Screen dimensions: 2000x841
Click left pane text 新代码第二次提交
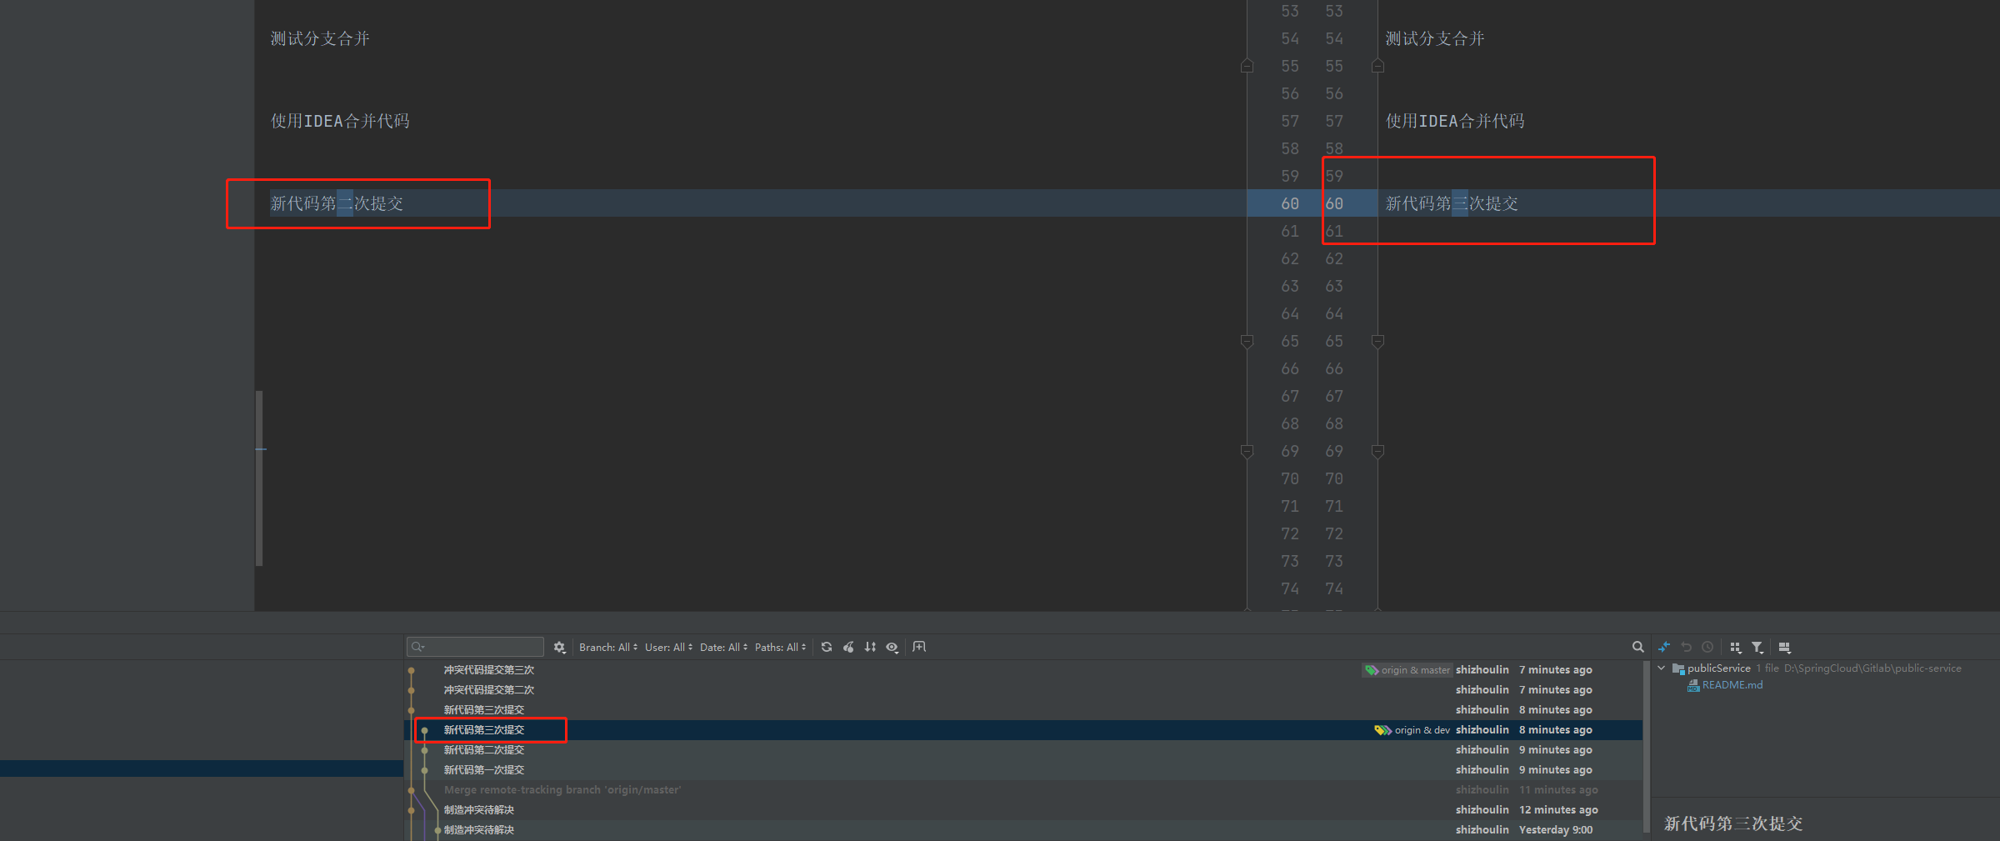tap(337, 203)
